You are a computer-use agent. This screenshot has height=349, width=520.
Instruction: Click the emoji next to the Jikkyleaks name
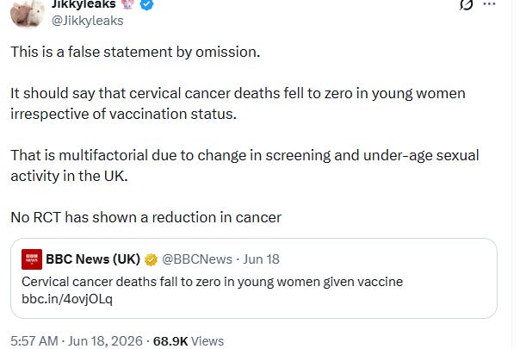click(x=128, y=3)
